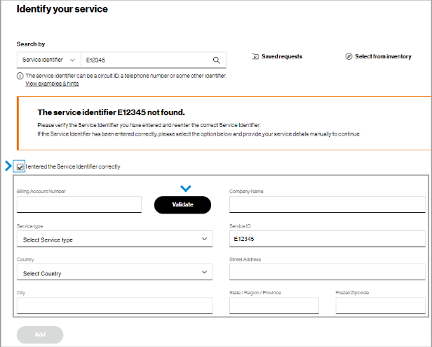Select the Street Address input box

(328, 273)
